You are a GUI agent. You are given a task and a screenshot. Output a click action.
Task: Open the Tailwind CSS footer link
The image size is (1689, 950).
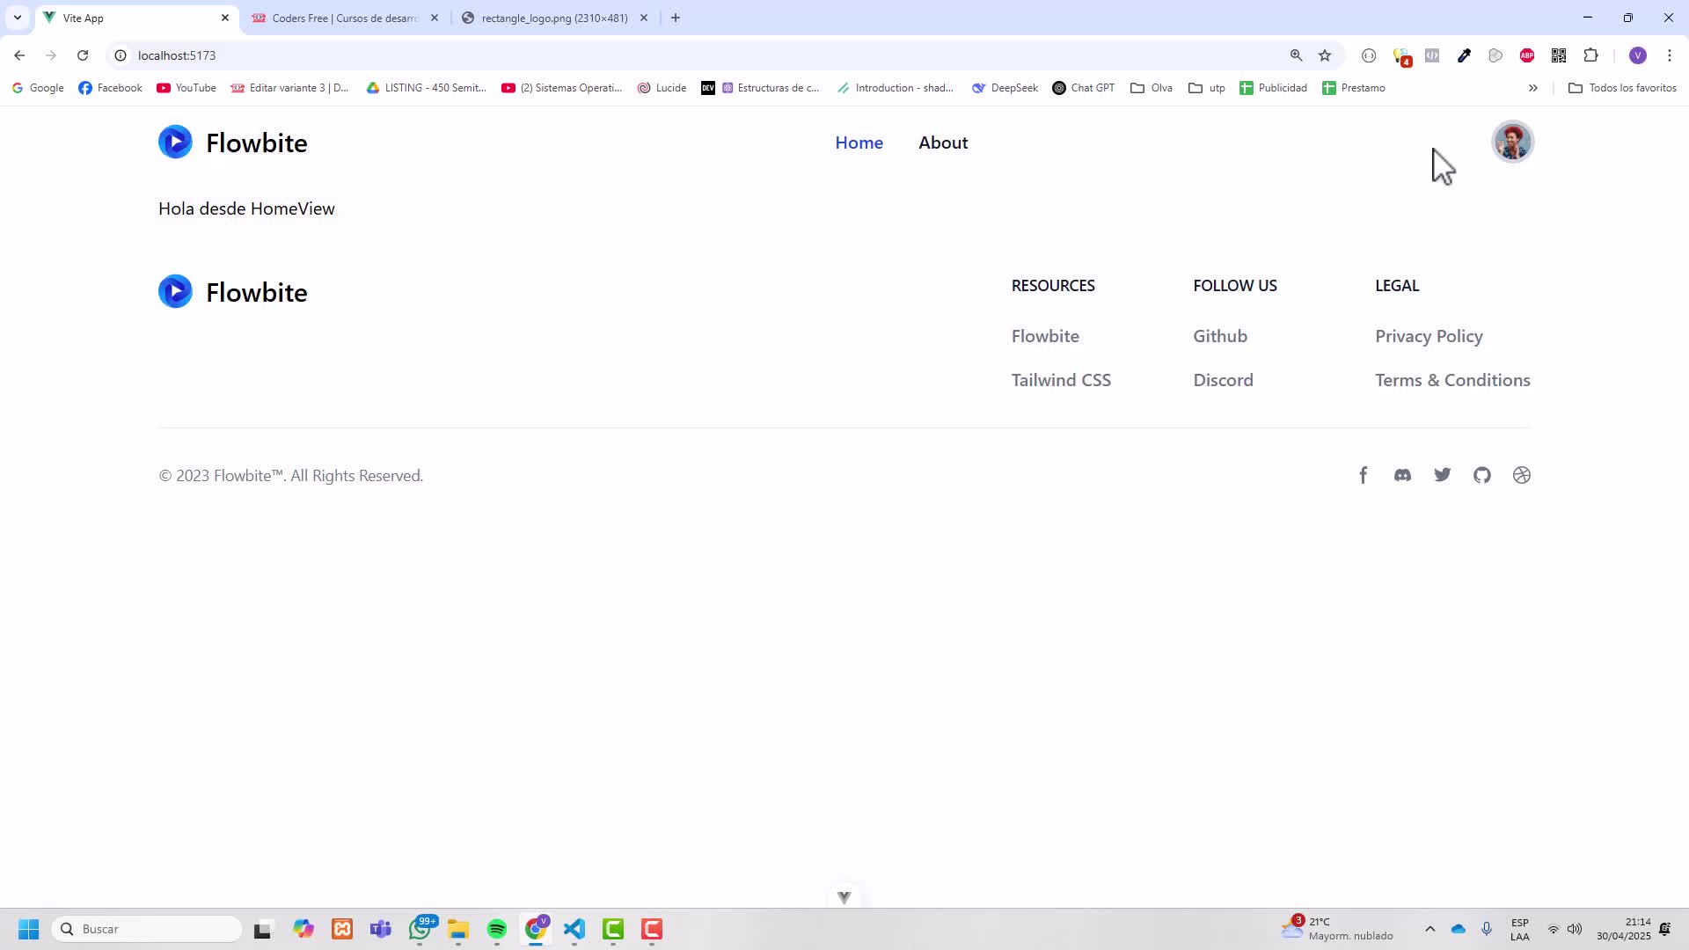(1061, 380)
